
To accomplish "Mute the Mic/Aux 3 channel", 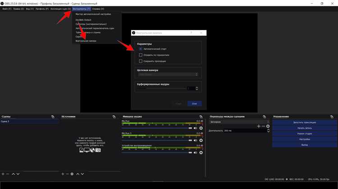I will [195, 140].
